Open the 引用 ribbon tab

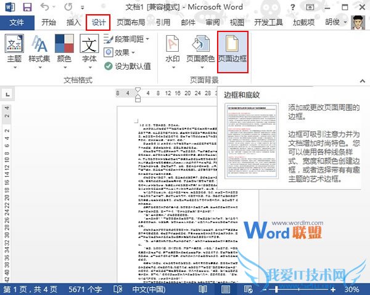coord(163,22)
